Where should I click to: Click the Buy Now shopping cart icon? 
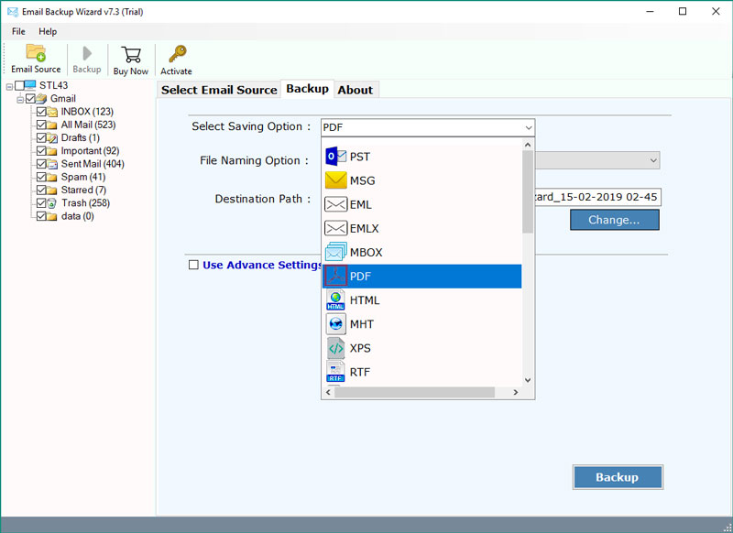coord(130,55)
